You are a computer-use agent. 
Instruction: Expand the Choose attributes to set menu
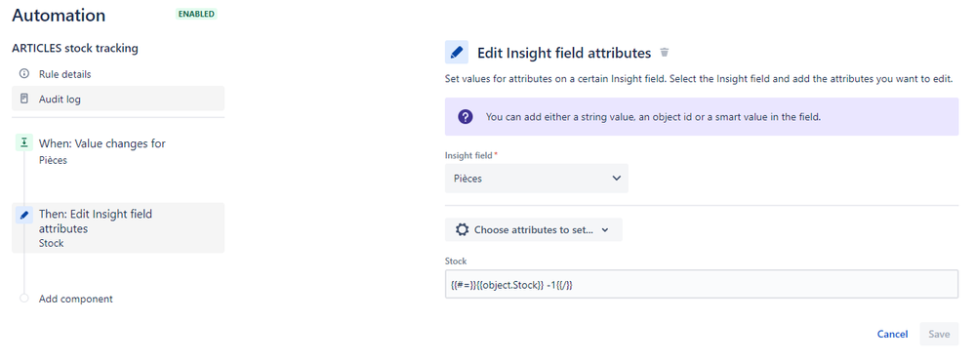coord(534,230)
